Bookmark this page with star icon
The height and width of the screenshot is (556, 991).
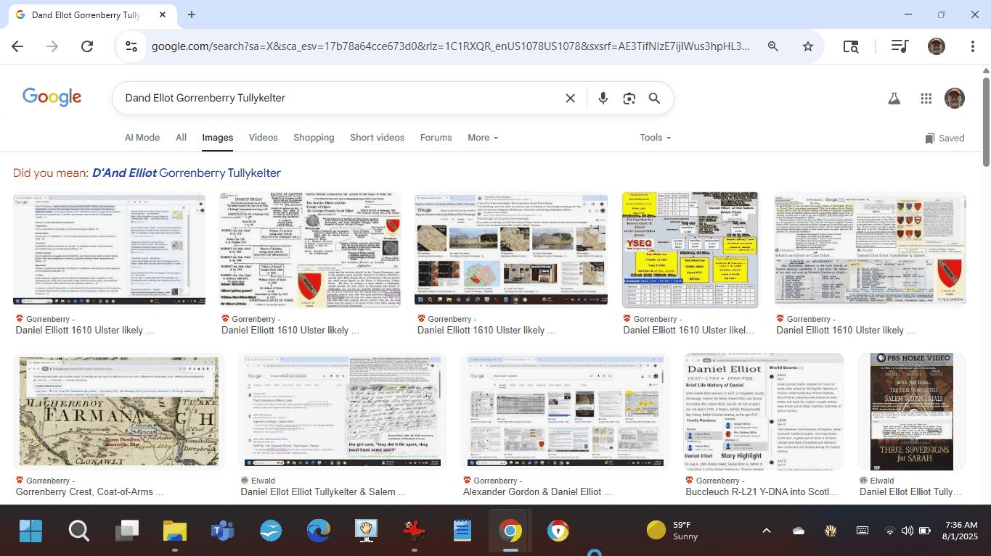(808, 46)
